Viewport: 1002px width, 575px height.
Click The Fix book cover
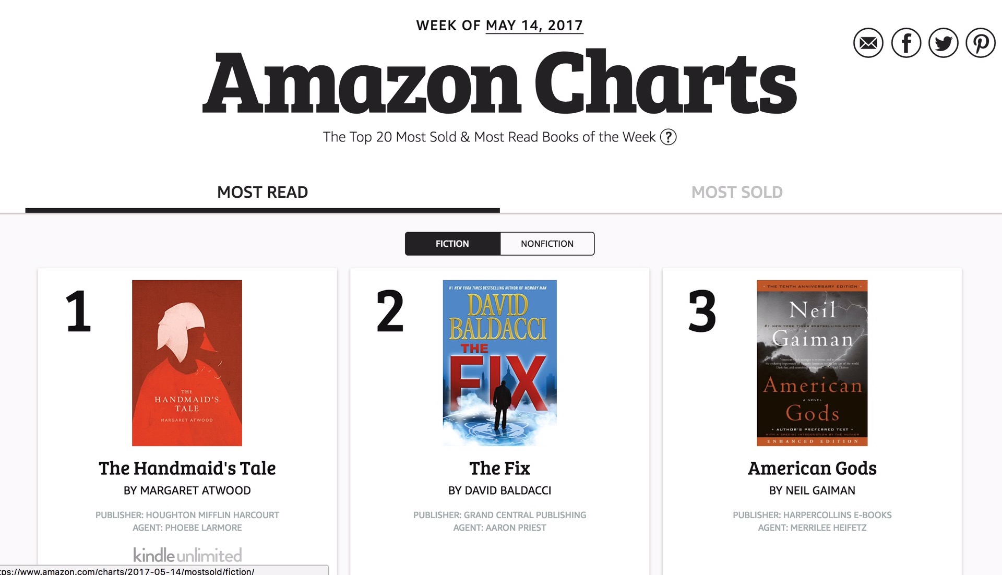tap(499, 363)
